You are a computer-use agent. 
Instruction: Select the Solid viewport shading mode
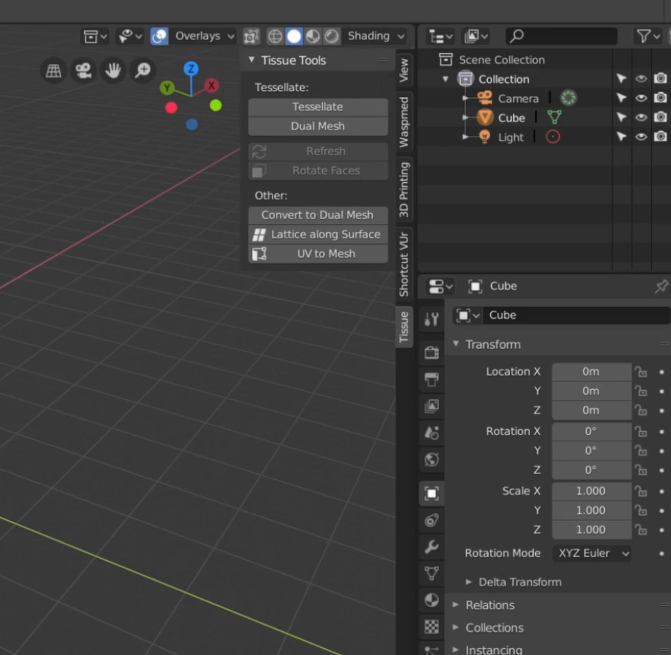click(x=294, y=36)
